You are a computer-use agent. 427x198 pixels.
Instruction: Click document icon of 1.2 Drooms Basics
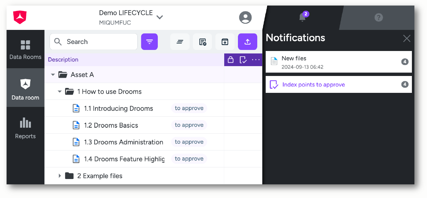[76, 125]
